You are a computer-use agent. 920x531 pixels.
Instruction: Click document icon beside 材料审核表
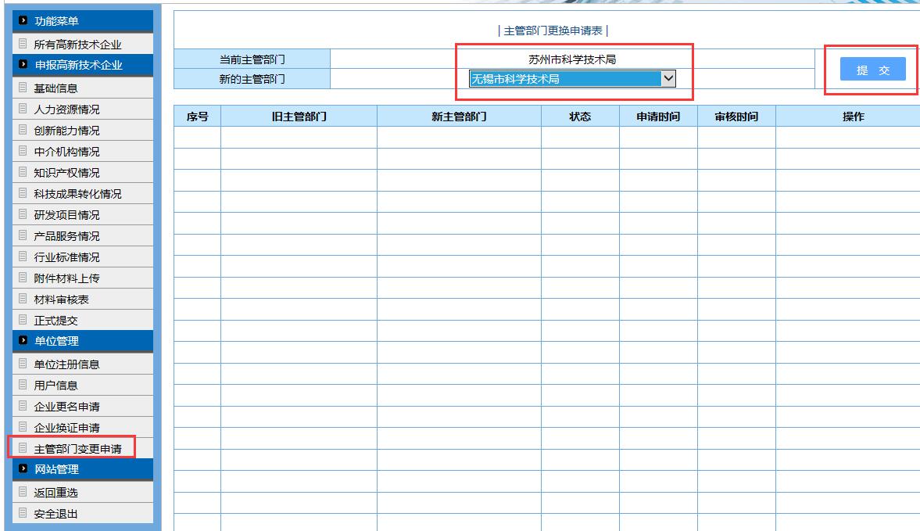tap(23, 299)
